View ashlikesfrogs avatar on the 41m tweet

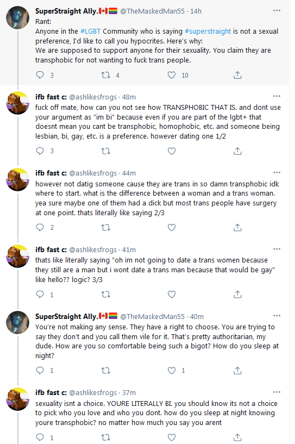(x=17, y=257)
